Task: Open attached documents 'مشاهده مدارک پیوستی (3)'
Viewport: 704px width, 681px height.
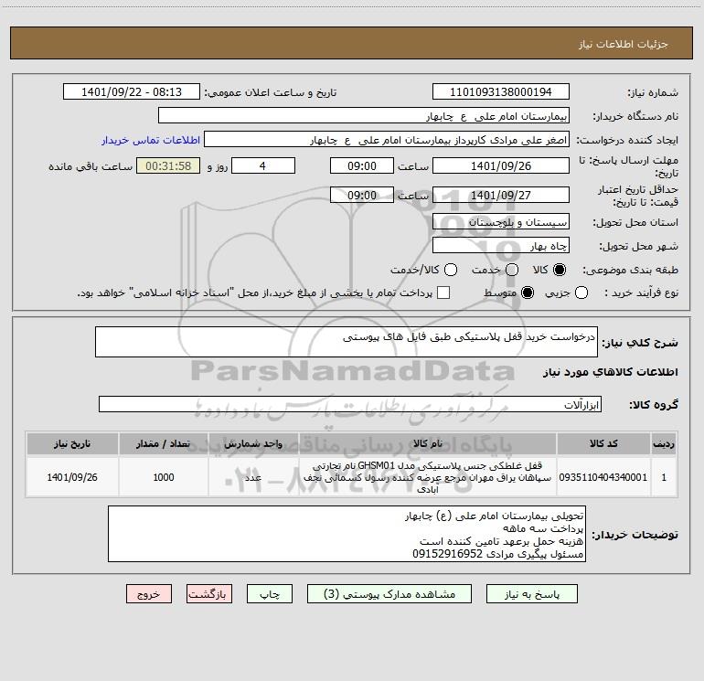Action: 389,594
